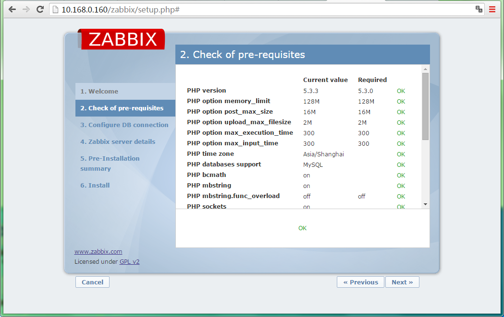This screenshot has width=504, height=317.
Task: Select step 5. Pre-Installation summary
Action: pos(110,164)
